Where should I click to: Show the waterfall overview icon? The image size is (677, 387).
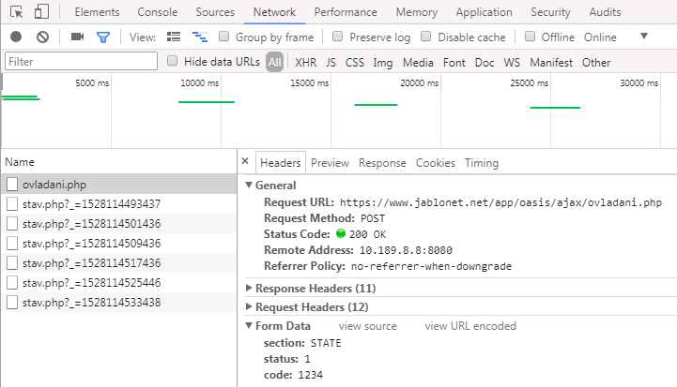pos(199,37)
